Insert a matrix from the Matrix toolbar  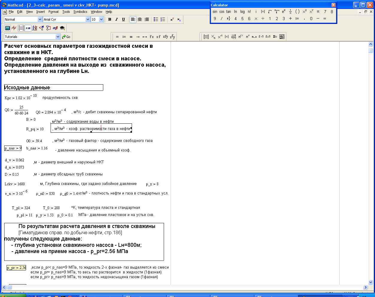pyautogui.click(x=206, y=37)
